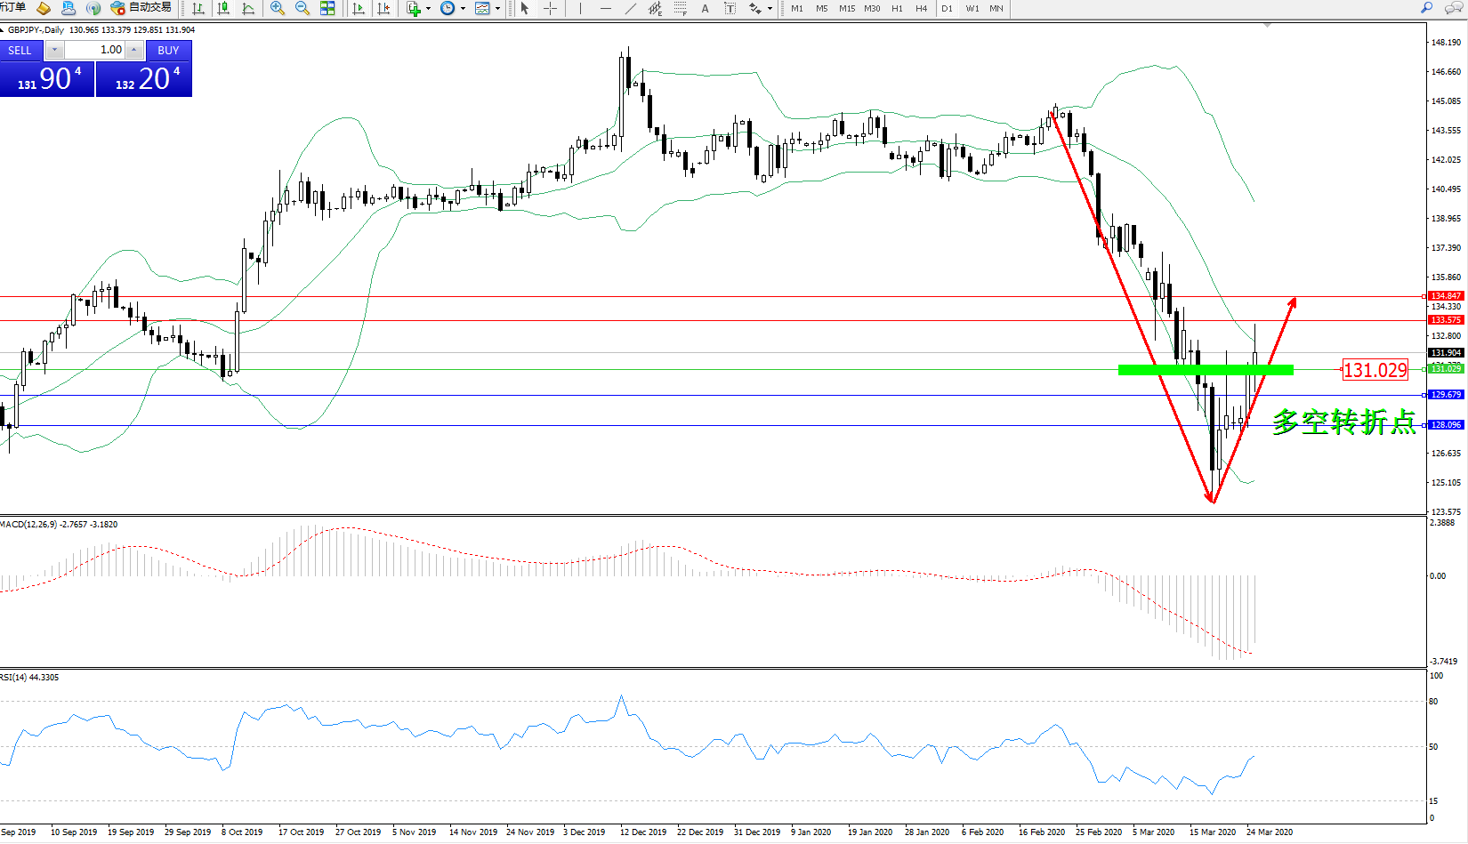Image resolution: width=1468 pixels, height=844 pixels.
Task: Switch to the H4 timeframe
Action: 922,9
